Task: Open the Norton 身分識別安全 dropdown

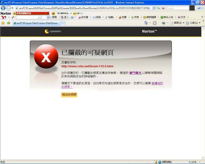Action: pyautogui.click(x=71, y=13)
